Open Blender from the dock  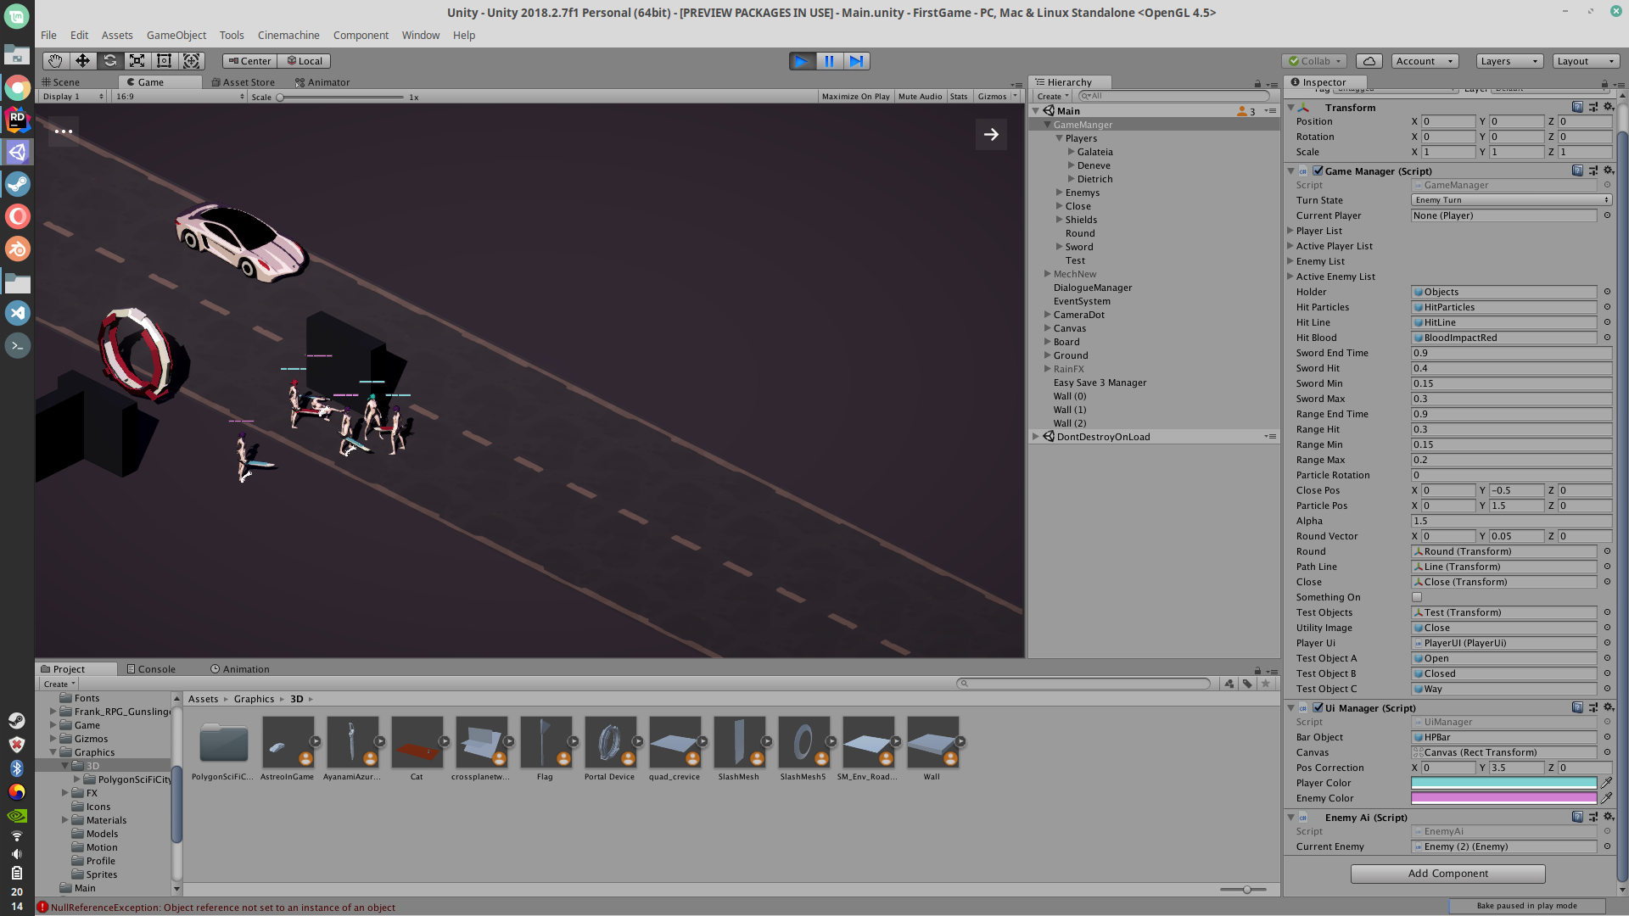(x=17, y=249)
